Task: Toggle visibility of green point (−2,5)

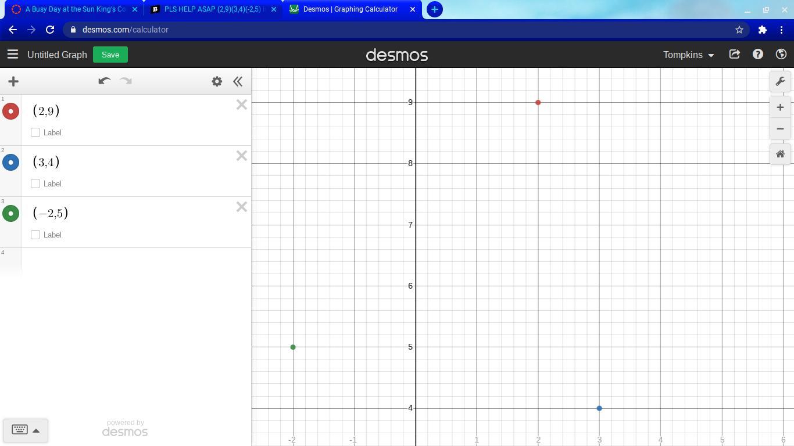Action: [10, 213]
